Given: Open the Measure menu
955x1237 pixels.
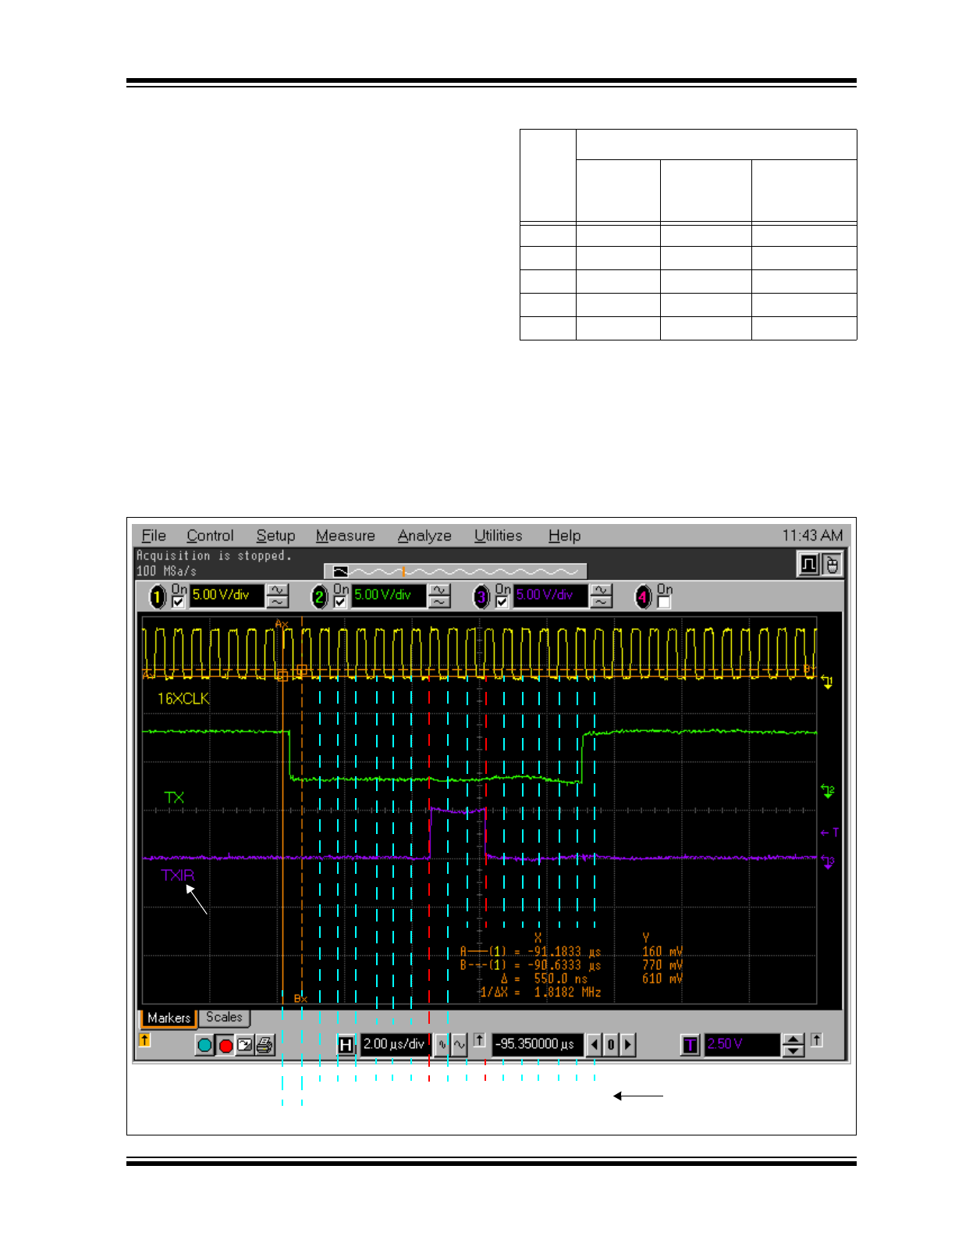Looking at the screenshot, I should click(345, 536).
